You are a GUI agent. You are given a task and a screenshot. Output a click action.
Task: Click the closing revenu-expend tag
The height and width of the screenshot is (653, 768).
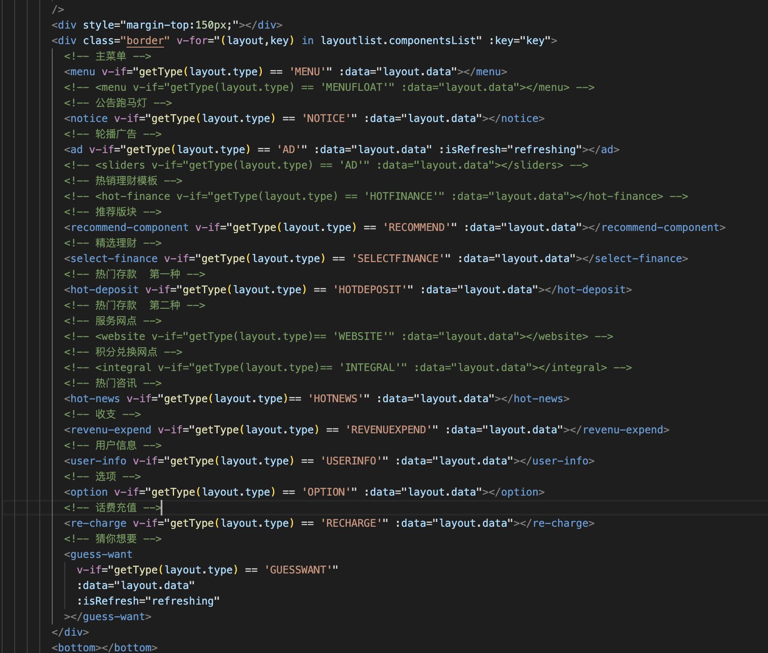pos(619,430)
